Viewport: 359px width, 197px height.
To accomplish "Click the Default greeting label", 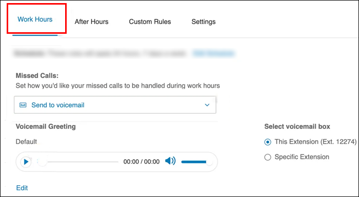I will coord(26,142).
